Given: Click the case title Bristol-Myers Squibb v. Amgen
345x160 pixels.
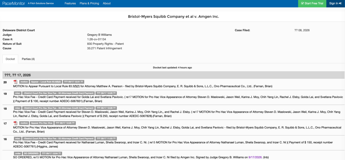Looking at the screenshot, I should tap(173, 17).
